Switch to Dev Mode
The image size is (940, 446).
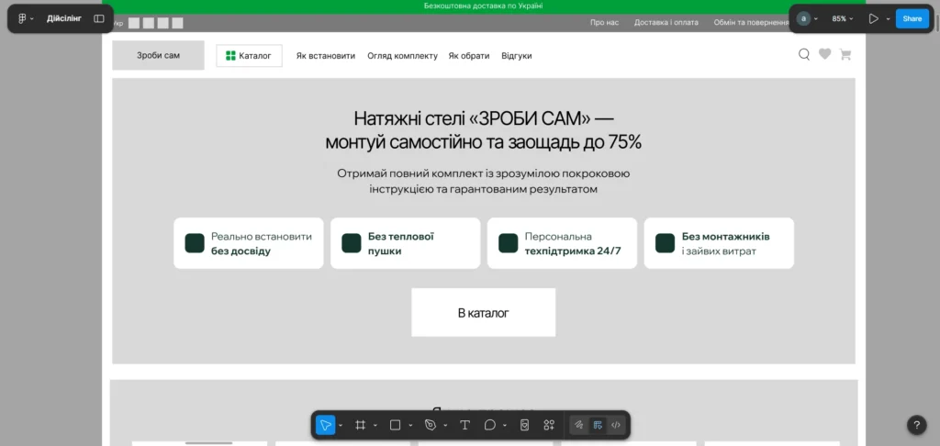[616, 425]
